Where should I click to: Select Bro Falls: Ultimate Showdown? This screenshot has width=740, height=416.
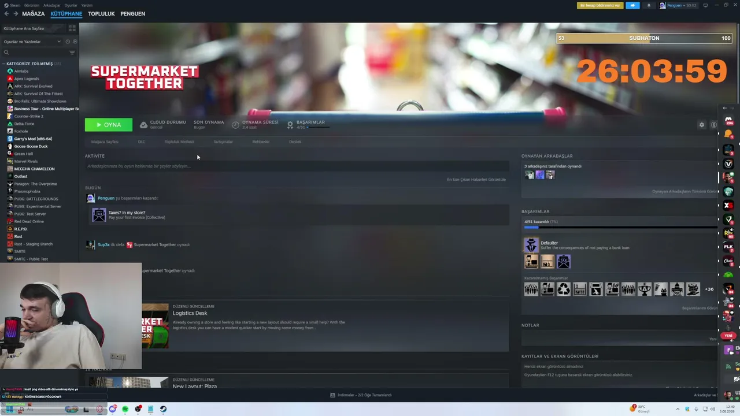pos(40,101)
